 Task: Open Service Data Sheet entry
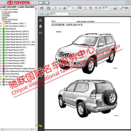pyautogui.click(x=12, y=74)
